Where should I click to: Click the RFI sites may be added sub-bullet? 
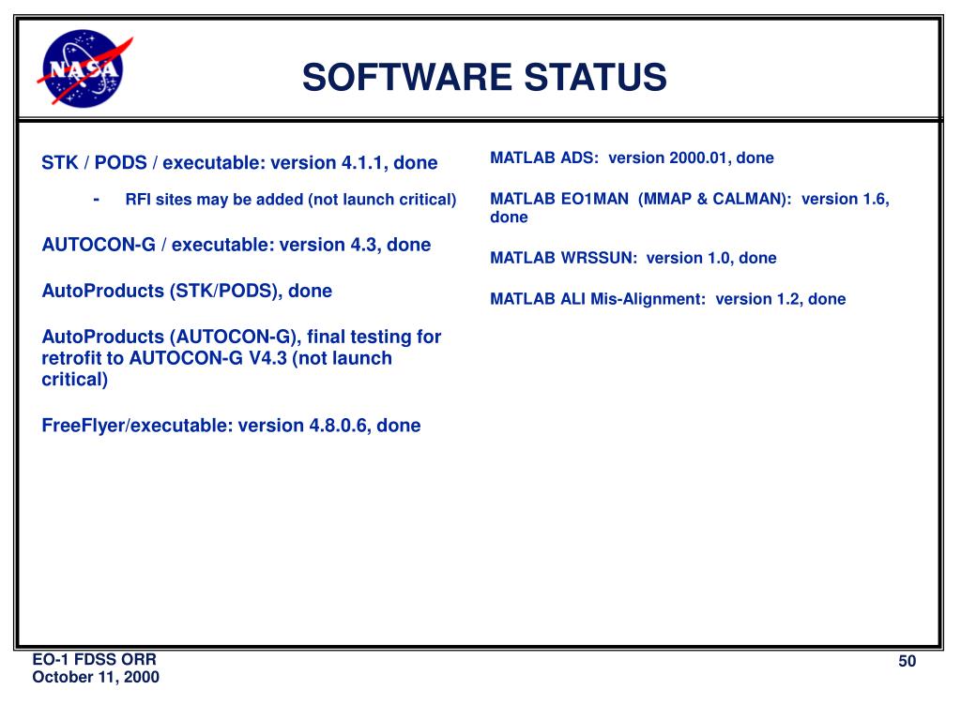(291, 200)
